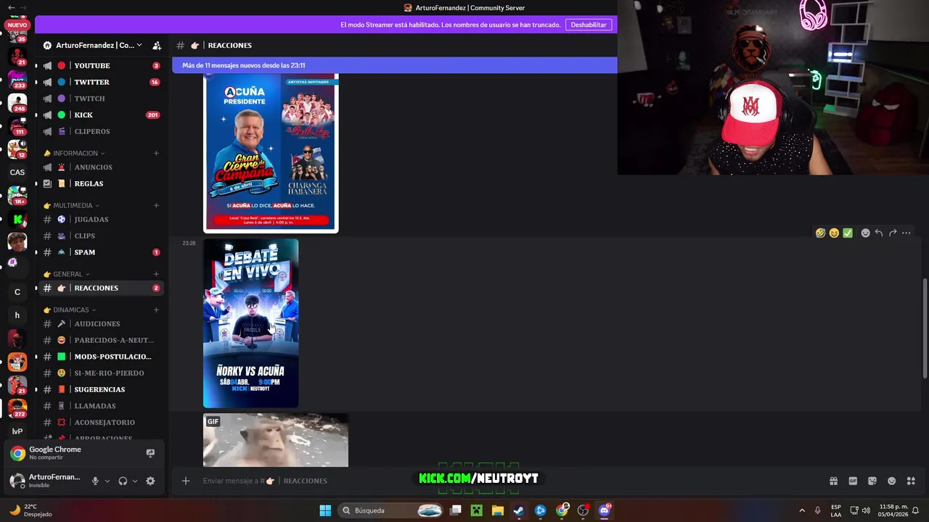Viewport: 929px width, 522px height.
Task: Open the server icon labeled C
Action: click(17, 292)
